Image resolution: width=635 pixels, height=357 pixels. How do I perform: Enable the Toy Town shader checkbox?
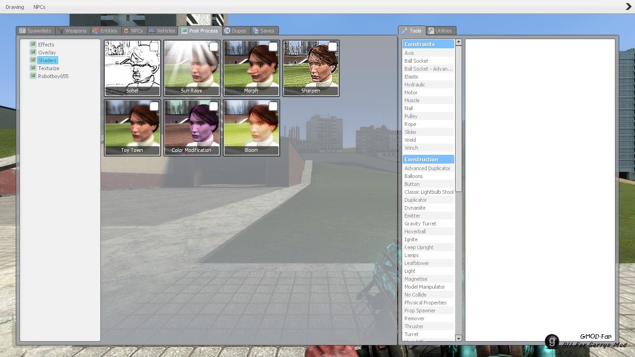coord(154,106)
